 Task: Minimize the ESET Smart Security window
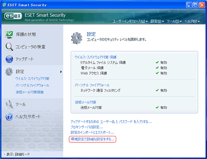189,5
